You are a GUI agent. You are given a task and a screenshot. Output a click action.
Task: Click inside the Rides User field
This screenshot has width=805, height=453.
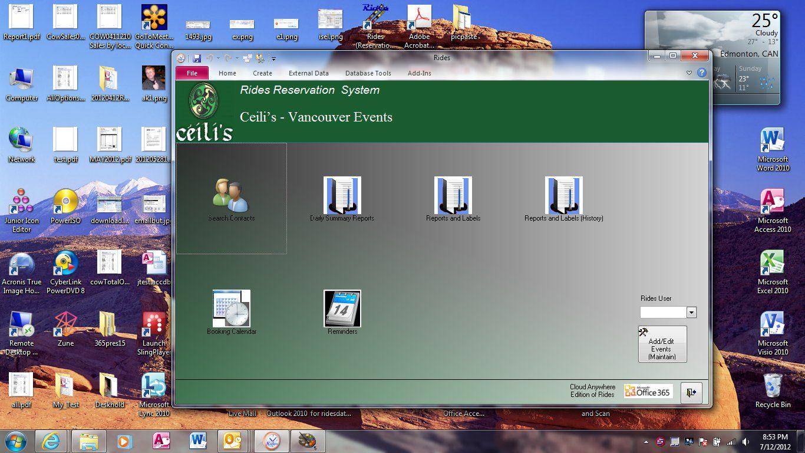663,313
